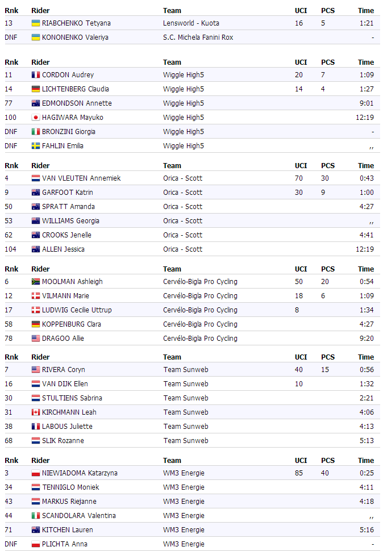Click the Swedish flag next to Fahlin Emilia
The image size is (383, 551).
(36, 146)
